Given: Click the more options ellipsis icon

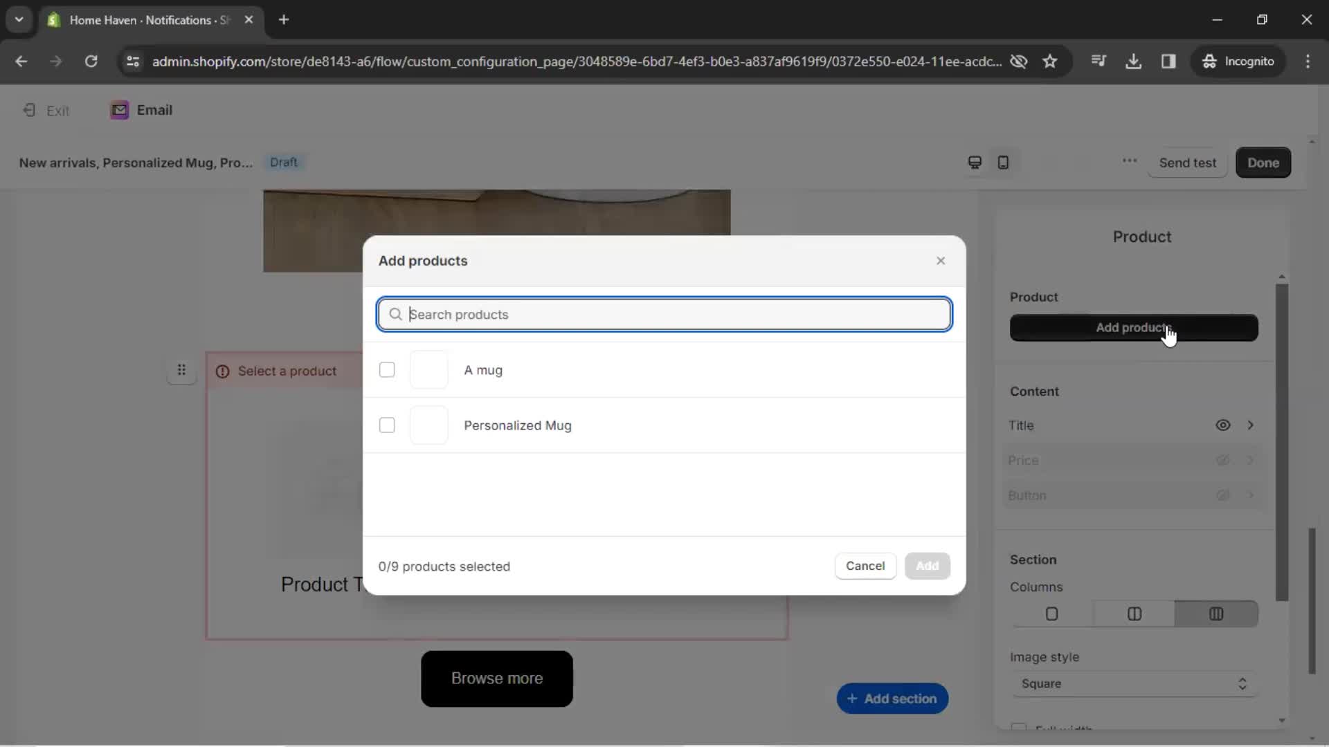Looking at the screenshot, I should click(x=1129, y=163).
